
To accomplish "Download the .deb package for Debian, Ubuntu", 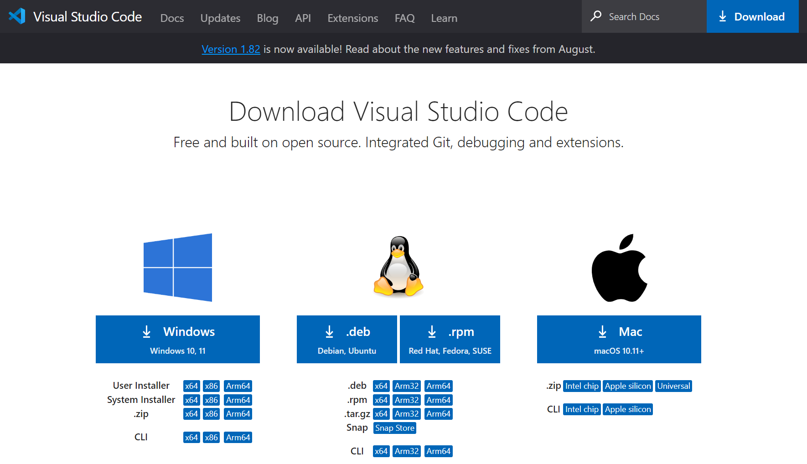I will click(347, 339).
